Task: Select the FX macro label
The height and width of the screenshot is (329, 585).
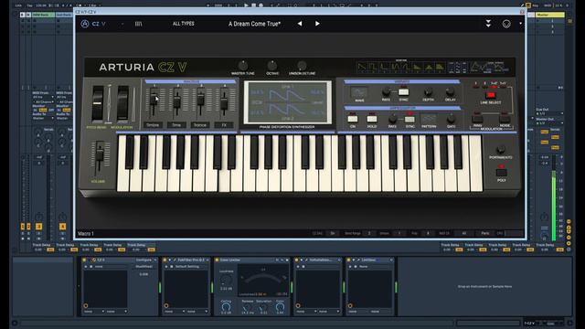Action: click(x=224, y=125)
